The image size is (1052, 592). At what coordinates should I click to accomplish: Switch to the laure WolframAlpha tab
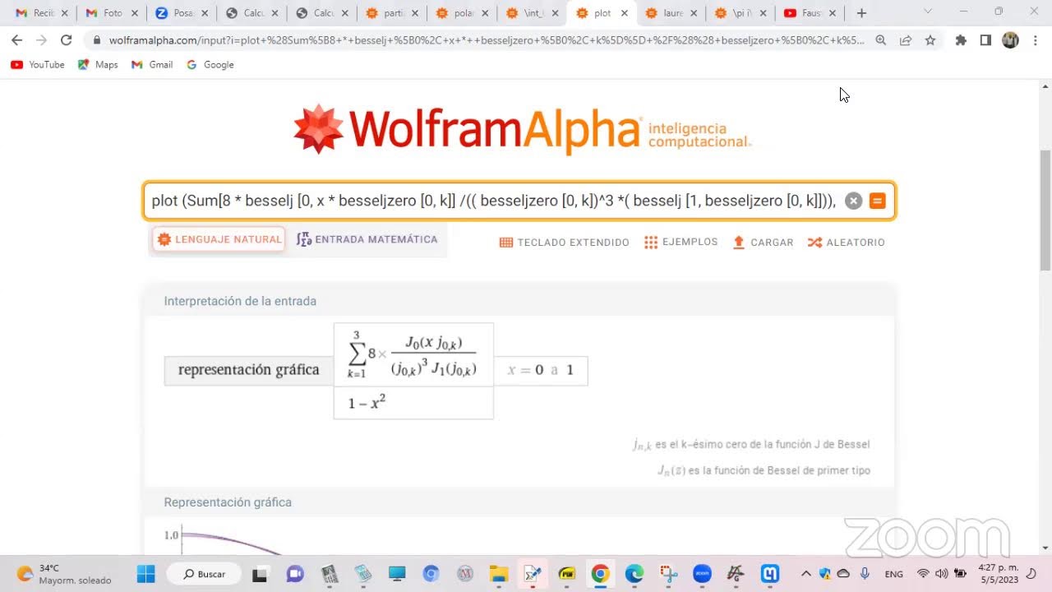pyautogui.click(x=672, y=13)
